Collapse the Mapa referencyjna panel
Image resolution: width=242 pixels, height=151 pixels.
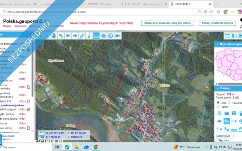[x=218, y=44]
